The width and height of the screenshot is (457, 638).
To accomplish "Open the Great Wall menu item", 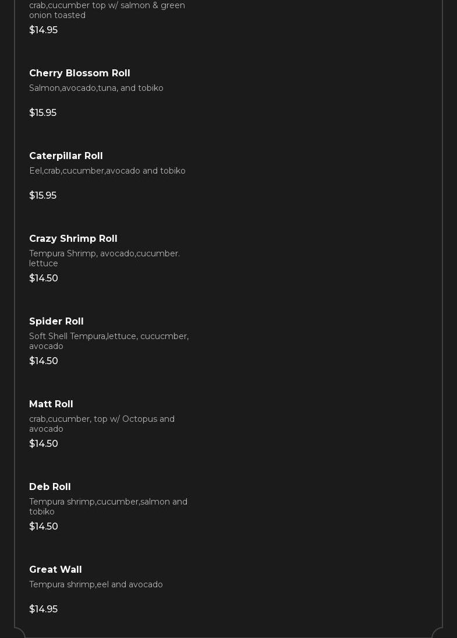I will [x=55, y=570].
